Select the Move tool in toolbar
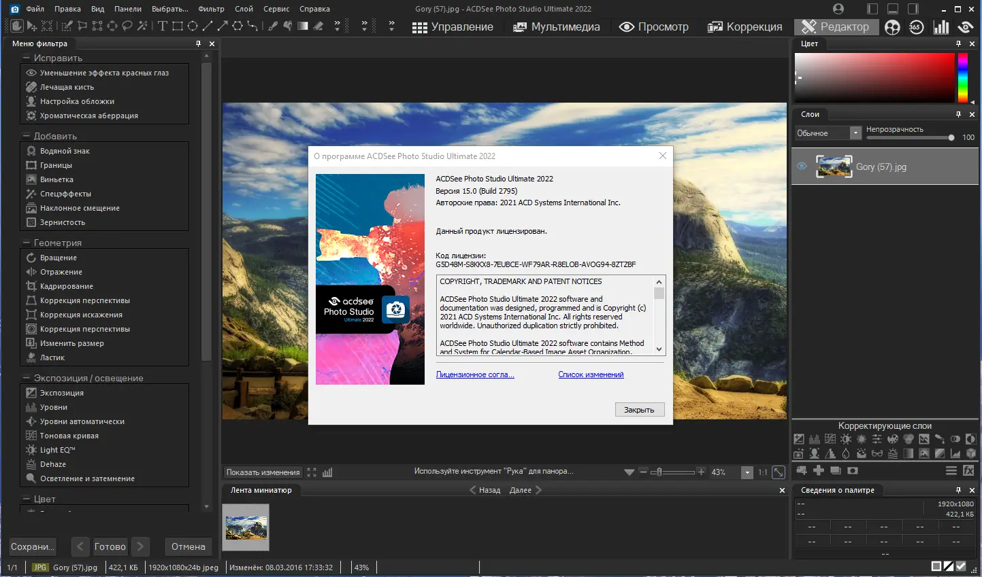 (31, 27)
